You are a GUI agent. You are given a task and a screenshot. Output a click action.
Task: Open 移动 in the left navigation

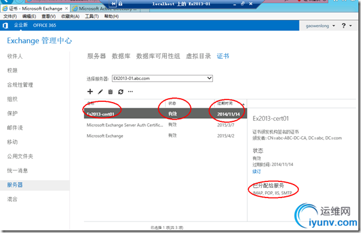[x=12, y=142]
